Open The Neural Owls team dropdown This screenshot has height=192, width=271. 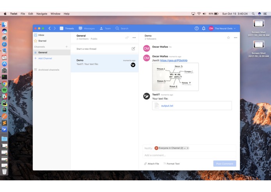click(222, 28)
